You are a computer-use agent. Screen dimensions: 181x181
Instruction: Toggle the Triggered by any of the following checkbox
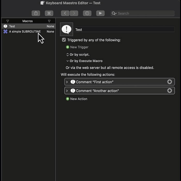coord(64,40)
